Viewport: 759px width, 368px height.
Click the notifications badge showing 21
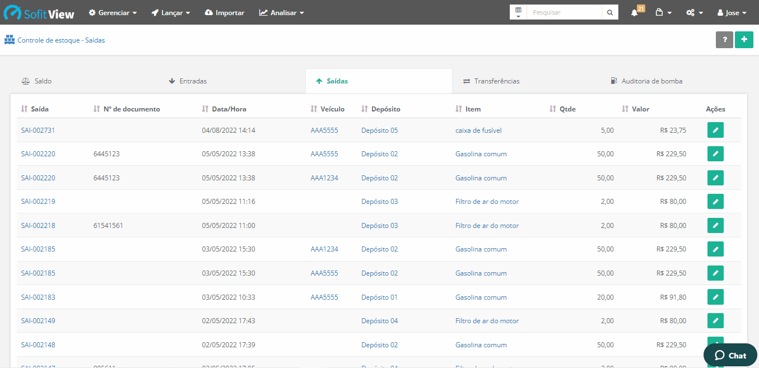[x=641, y=8]
